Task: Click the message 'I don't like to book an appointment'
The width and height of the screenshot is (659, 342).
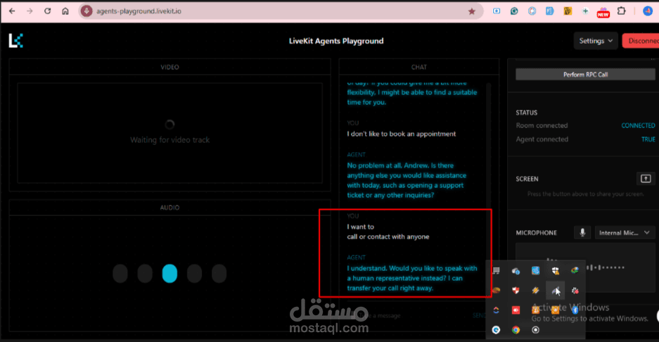Action: [x=402, y=134]
